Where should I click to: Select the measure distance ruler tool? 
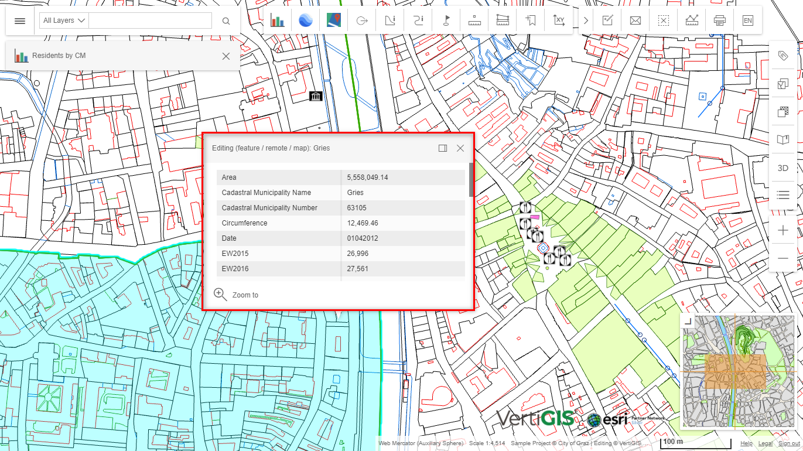pos(474,19)
